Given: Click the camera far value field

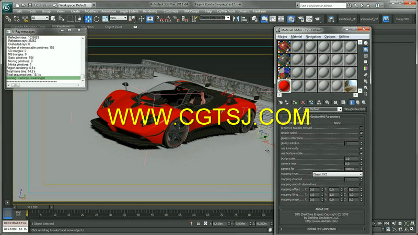Looking at the screenshot, I should 351,169.
